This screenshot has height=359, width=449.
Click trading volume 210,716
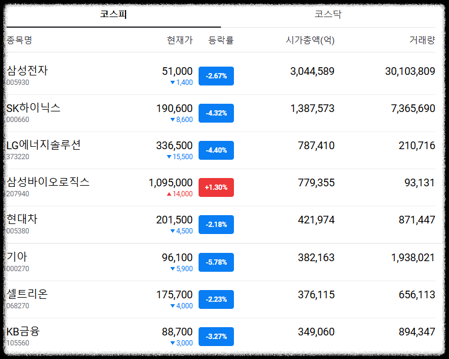click(417, 146)
